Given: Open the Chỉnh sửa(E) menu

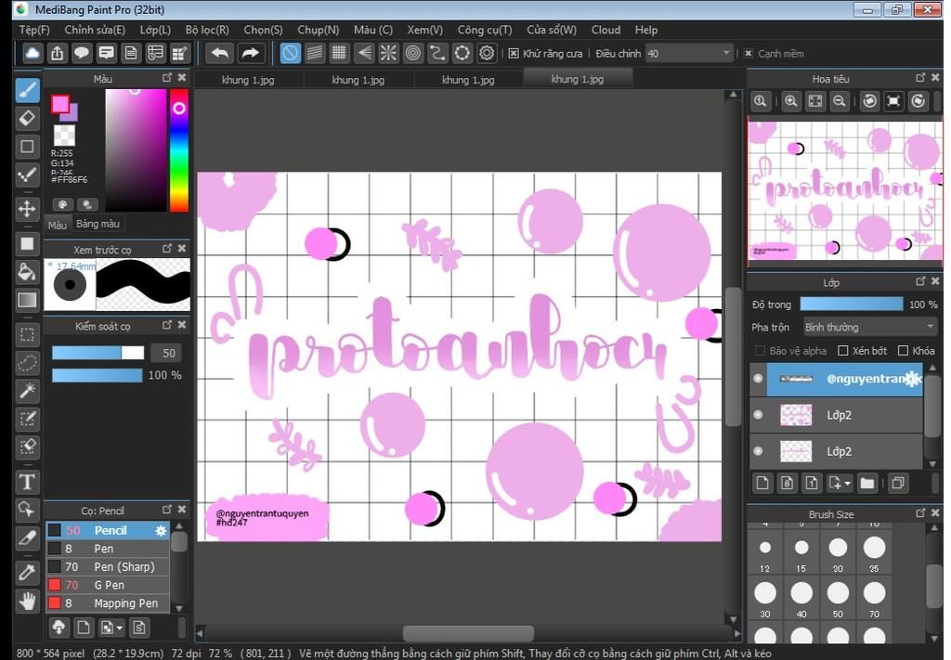Looking at the screenshot, I should click(x=95, y=30).
